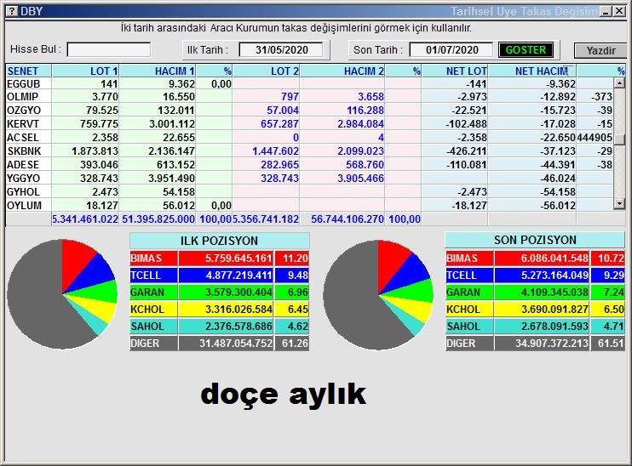Click NET LOT value -426.211
Screen dimensions: 632x466
pos(466,151)
